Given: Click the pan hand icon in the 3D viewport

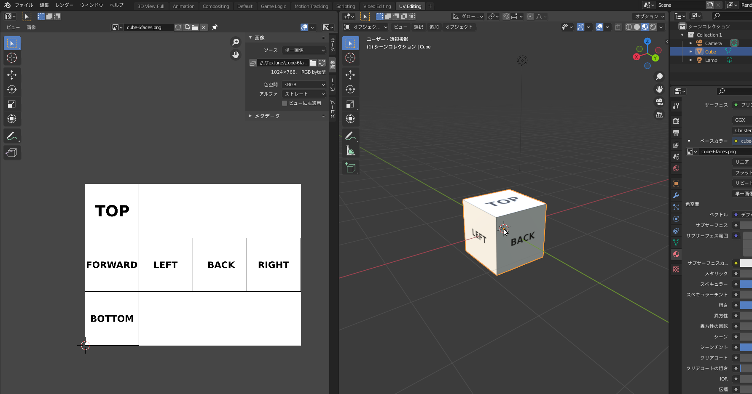Looking at the screenshot, I should pos(659,89).
